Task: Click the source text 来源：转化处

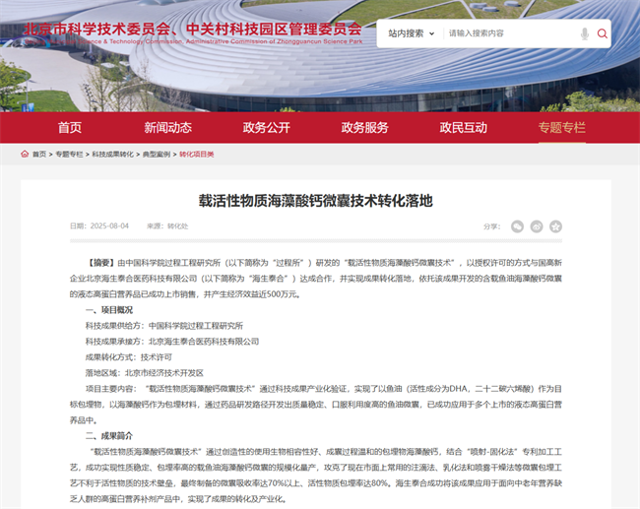Action: click(167, 226)
